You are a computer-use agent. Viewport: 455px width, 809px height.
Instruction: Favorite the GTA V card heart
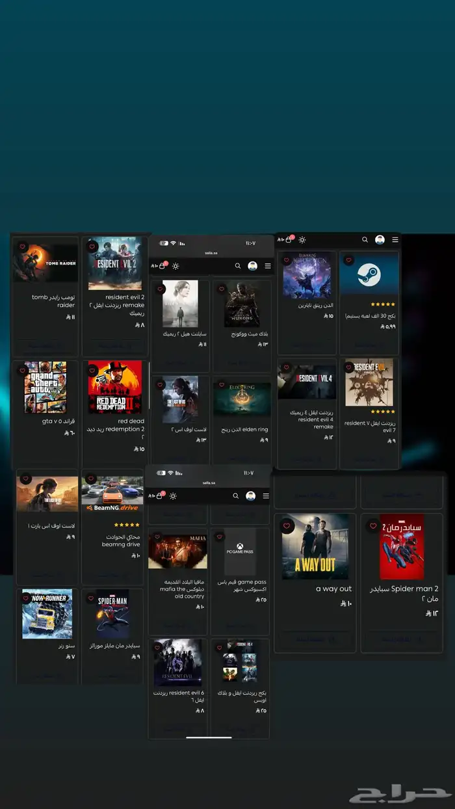(x=23, y=370)
